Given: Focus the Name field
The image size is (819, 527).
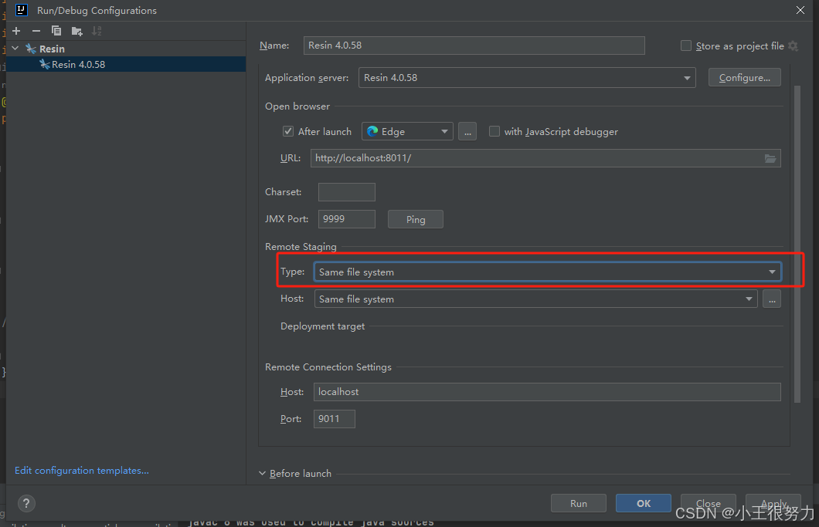Looking at the screenshot, I should click(x=474, y=46).
